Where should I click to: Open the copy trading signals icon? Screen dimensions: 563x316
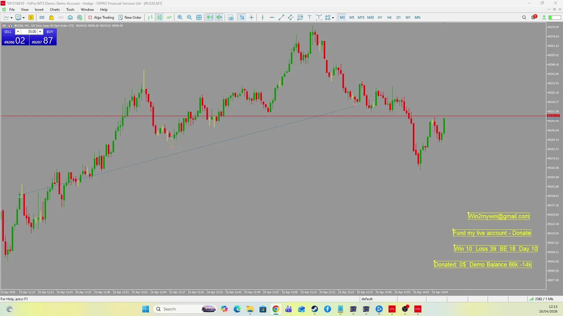[x=80, y=18]
